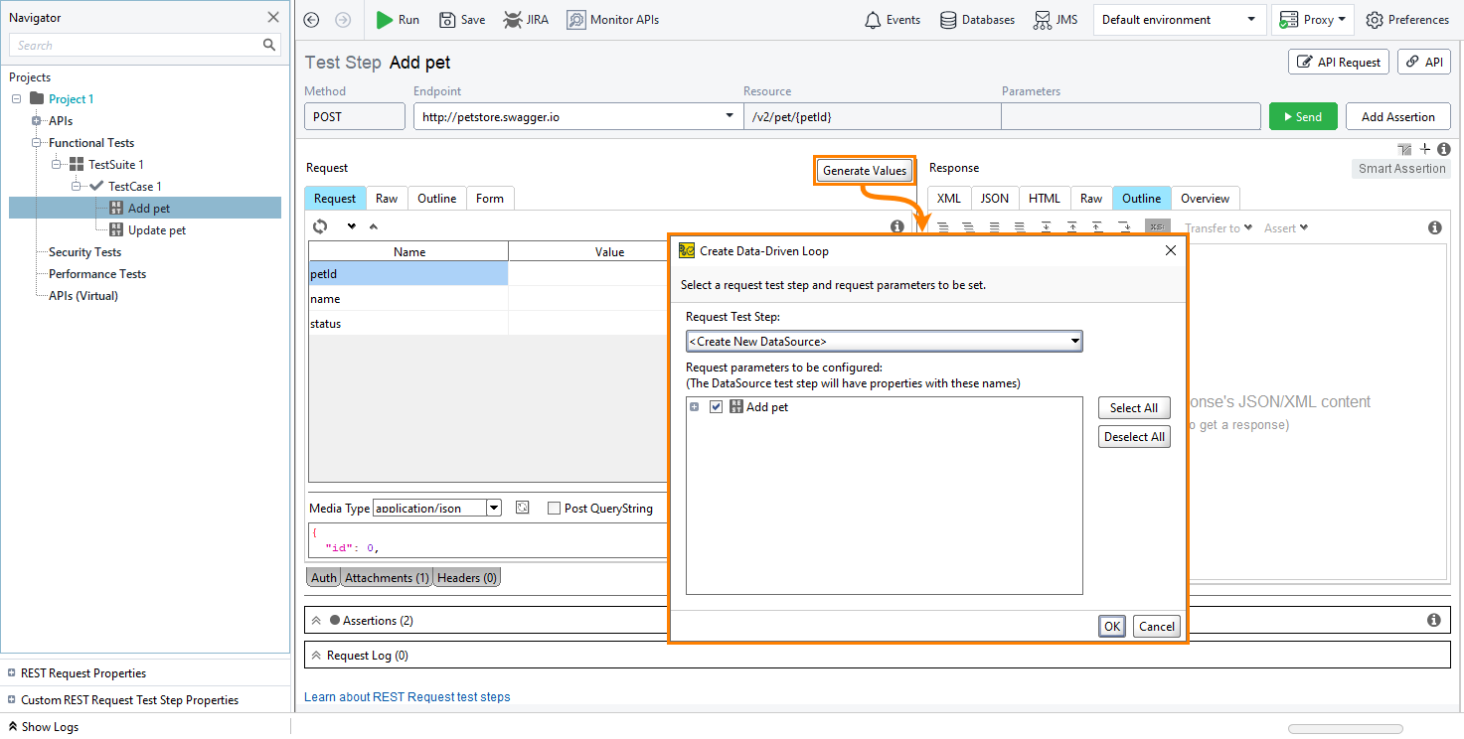Open Monitor APIs tool

pos(576,20)
